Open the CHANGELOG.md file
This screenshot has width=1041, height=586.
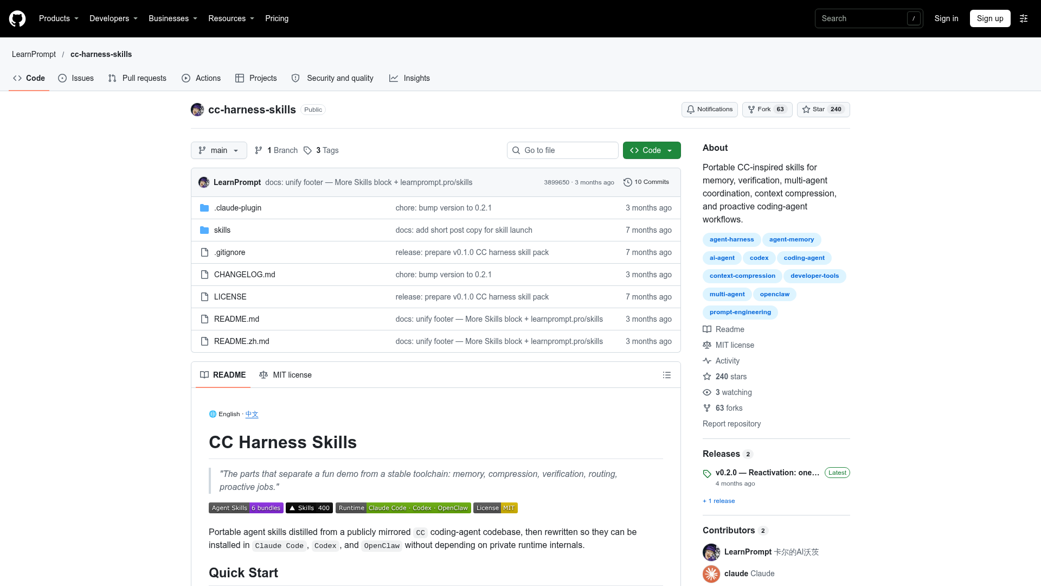click(245, 275)
